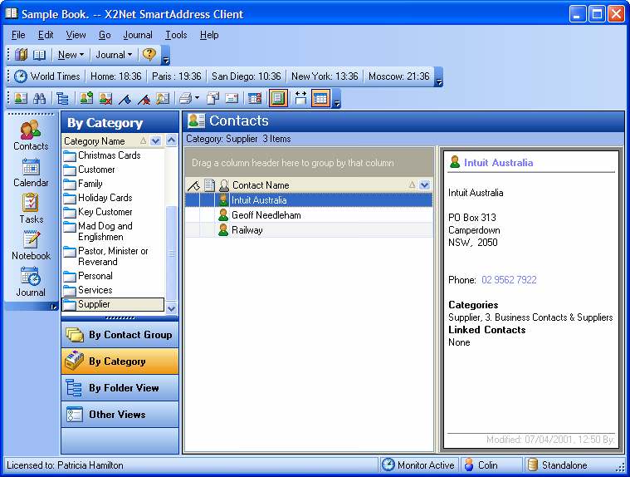
Task: Open the Edit menu
Action: [x=46, y=35]
